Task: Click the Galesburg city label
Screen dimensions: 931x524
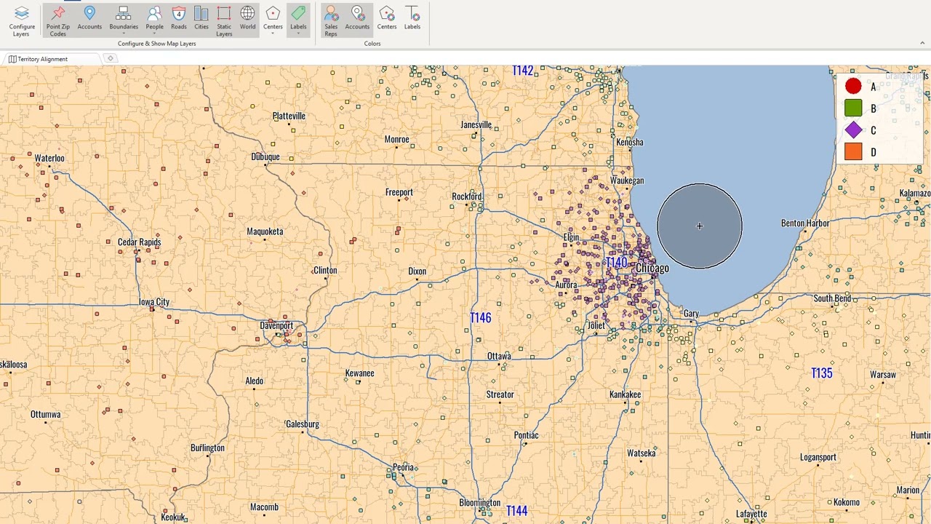Action: point(303,424)
